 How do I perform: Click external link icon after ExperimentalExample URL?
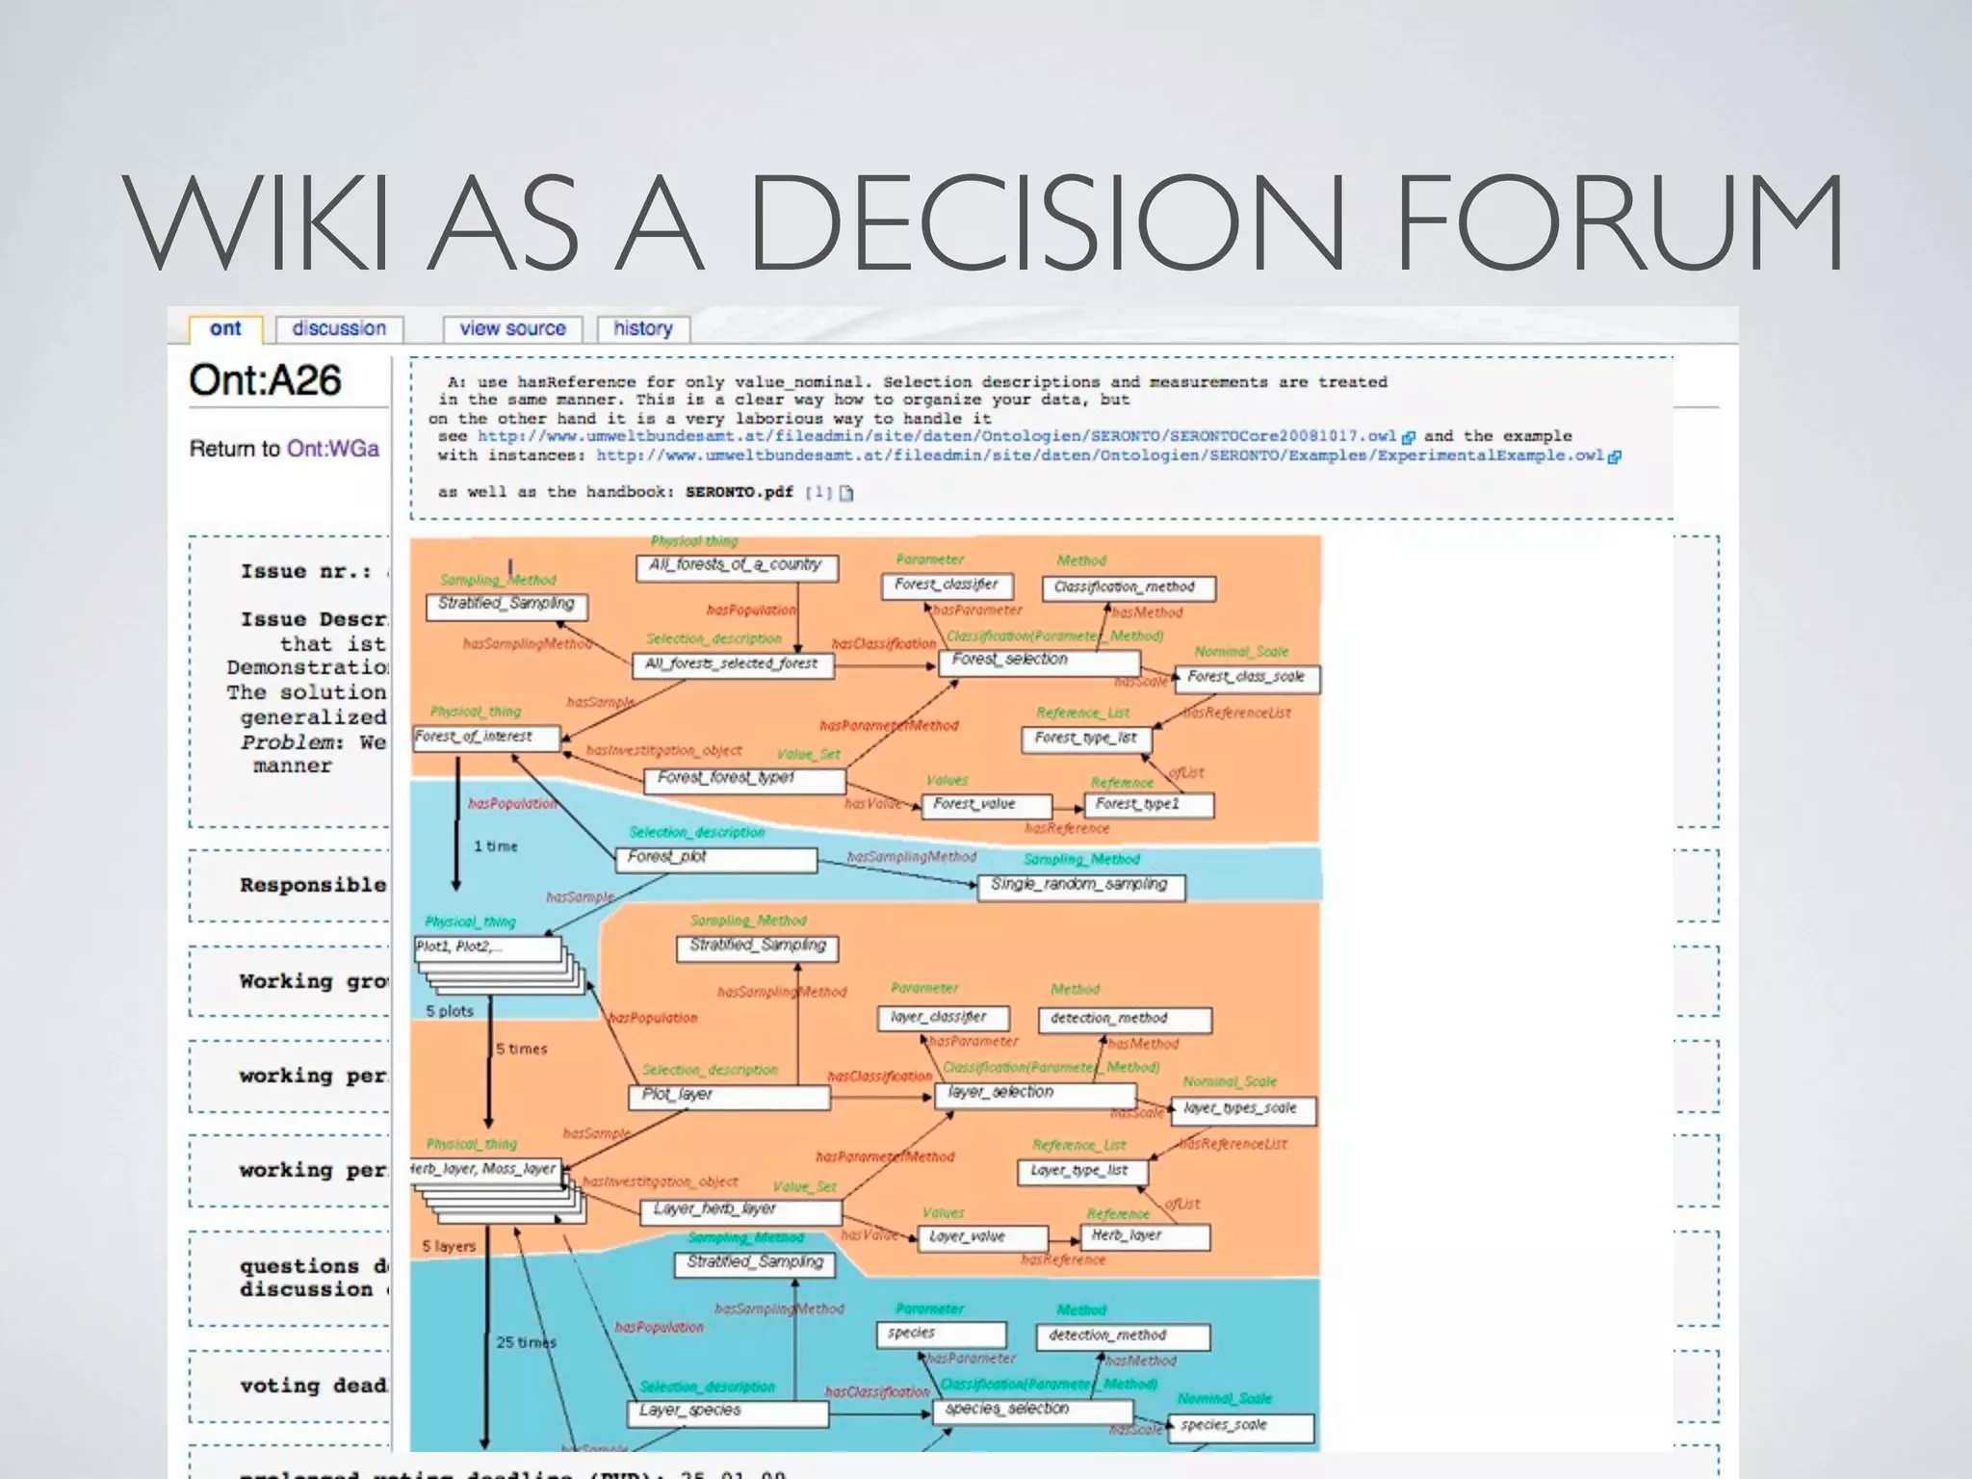(x=1615, y=456)
